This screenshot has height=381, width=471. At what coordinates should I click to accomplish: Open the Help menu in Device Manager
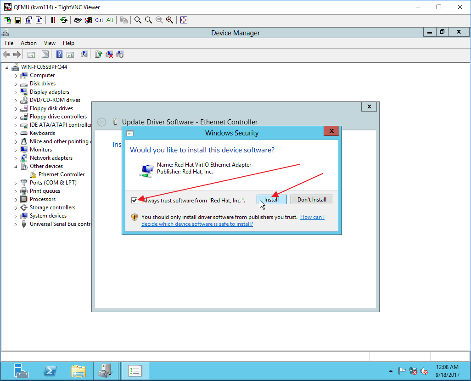68,43
